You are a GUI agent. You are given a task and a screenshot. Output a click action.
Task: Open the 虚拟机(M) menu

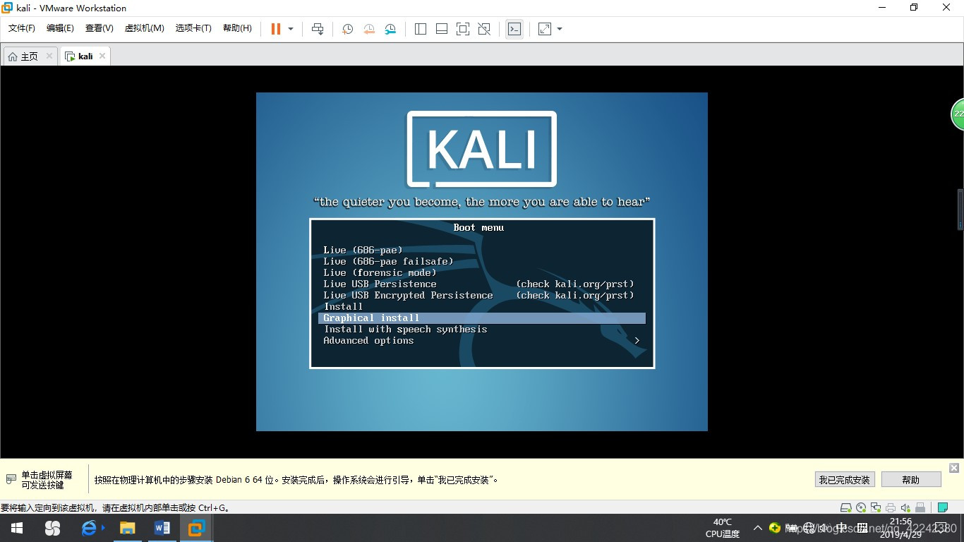coord(145,28)
